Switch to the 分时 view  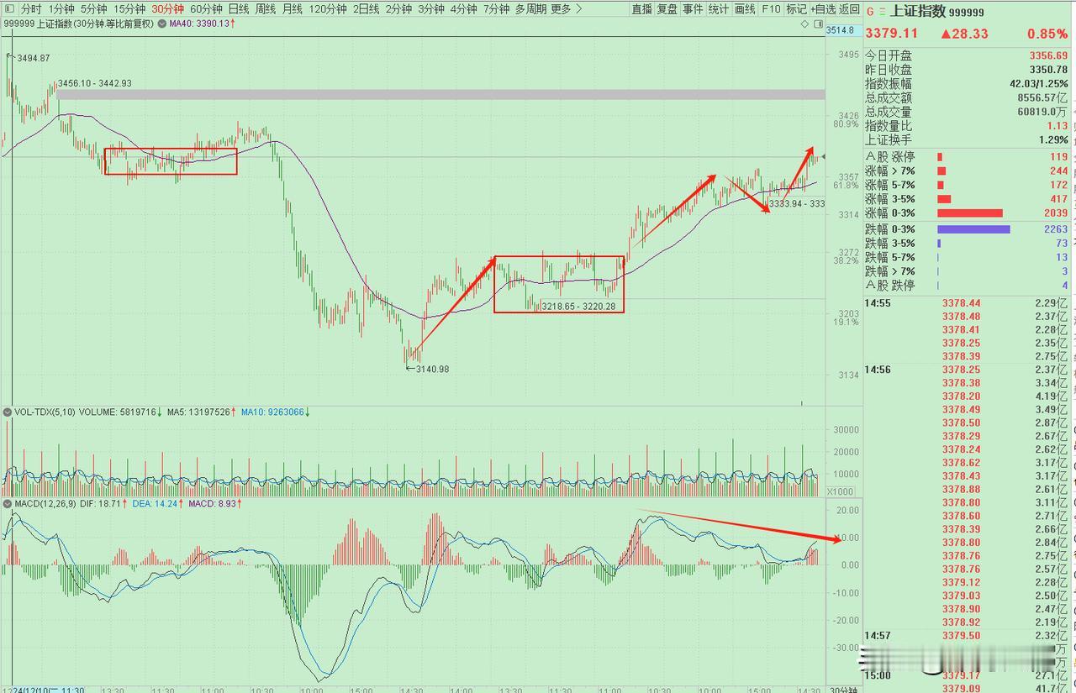coord(31,8)
